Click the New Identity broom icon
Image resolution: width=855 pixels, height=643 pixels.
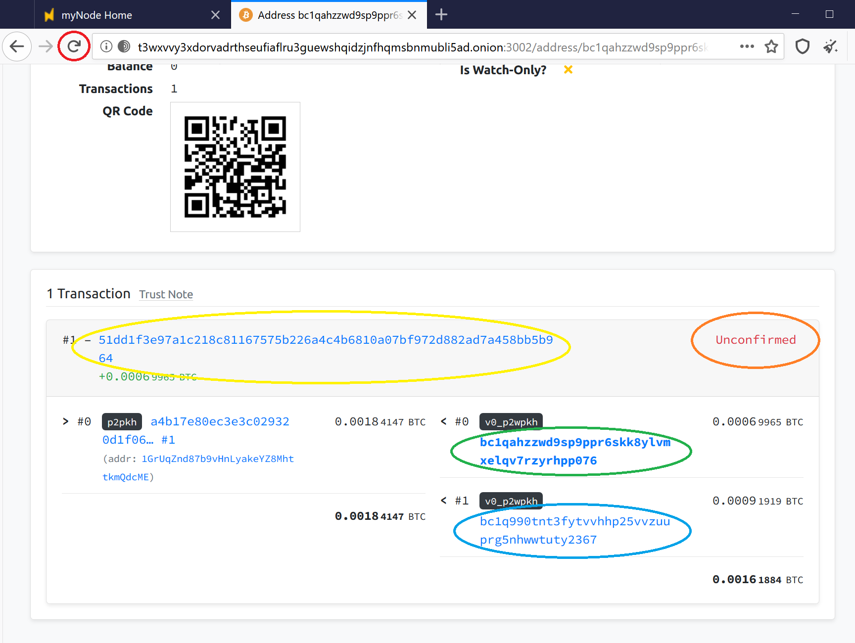(x=830, y=46)
